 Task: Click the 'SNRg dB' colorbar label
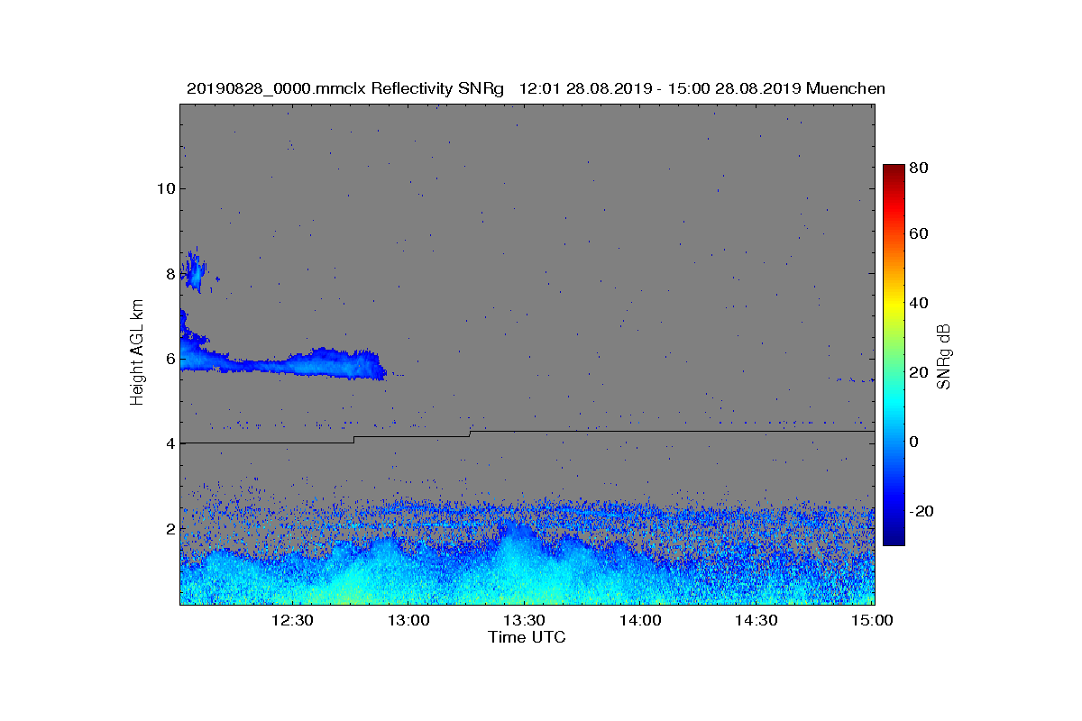[x=944, y=356]
